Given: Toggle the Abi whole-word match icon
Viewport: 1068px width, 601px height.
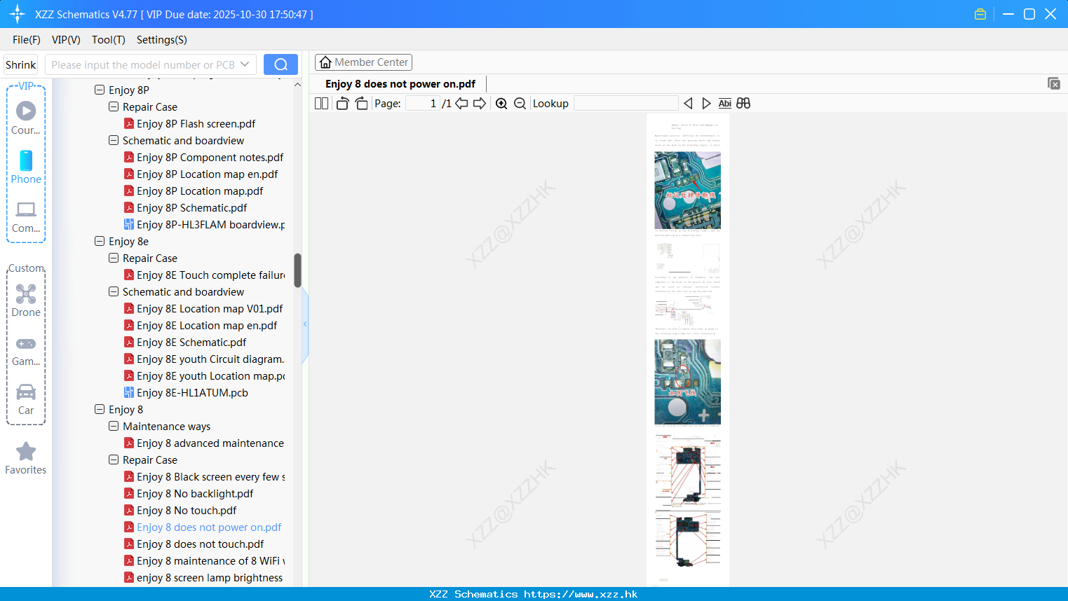Looking at the screenshot, I should [725, 104].
